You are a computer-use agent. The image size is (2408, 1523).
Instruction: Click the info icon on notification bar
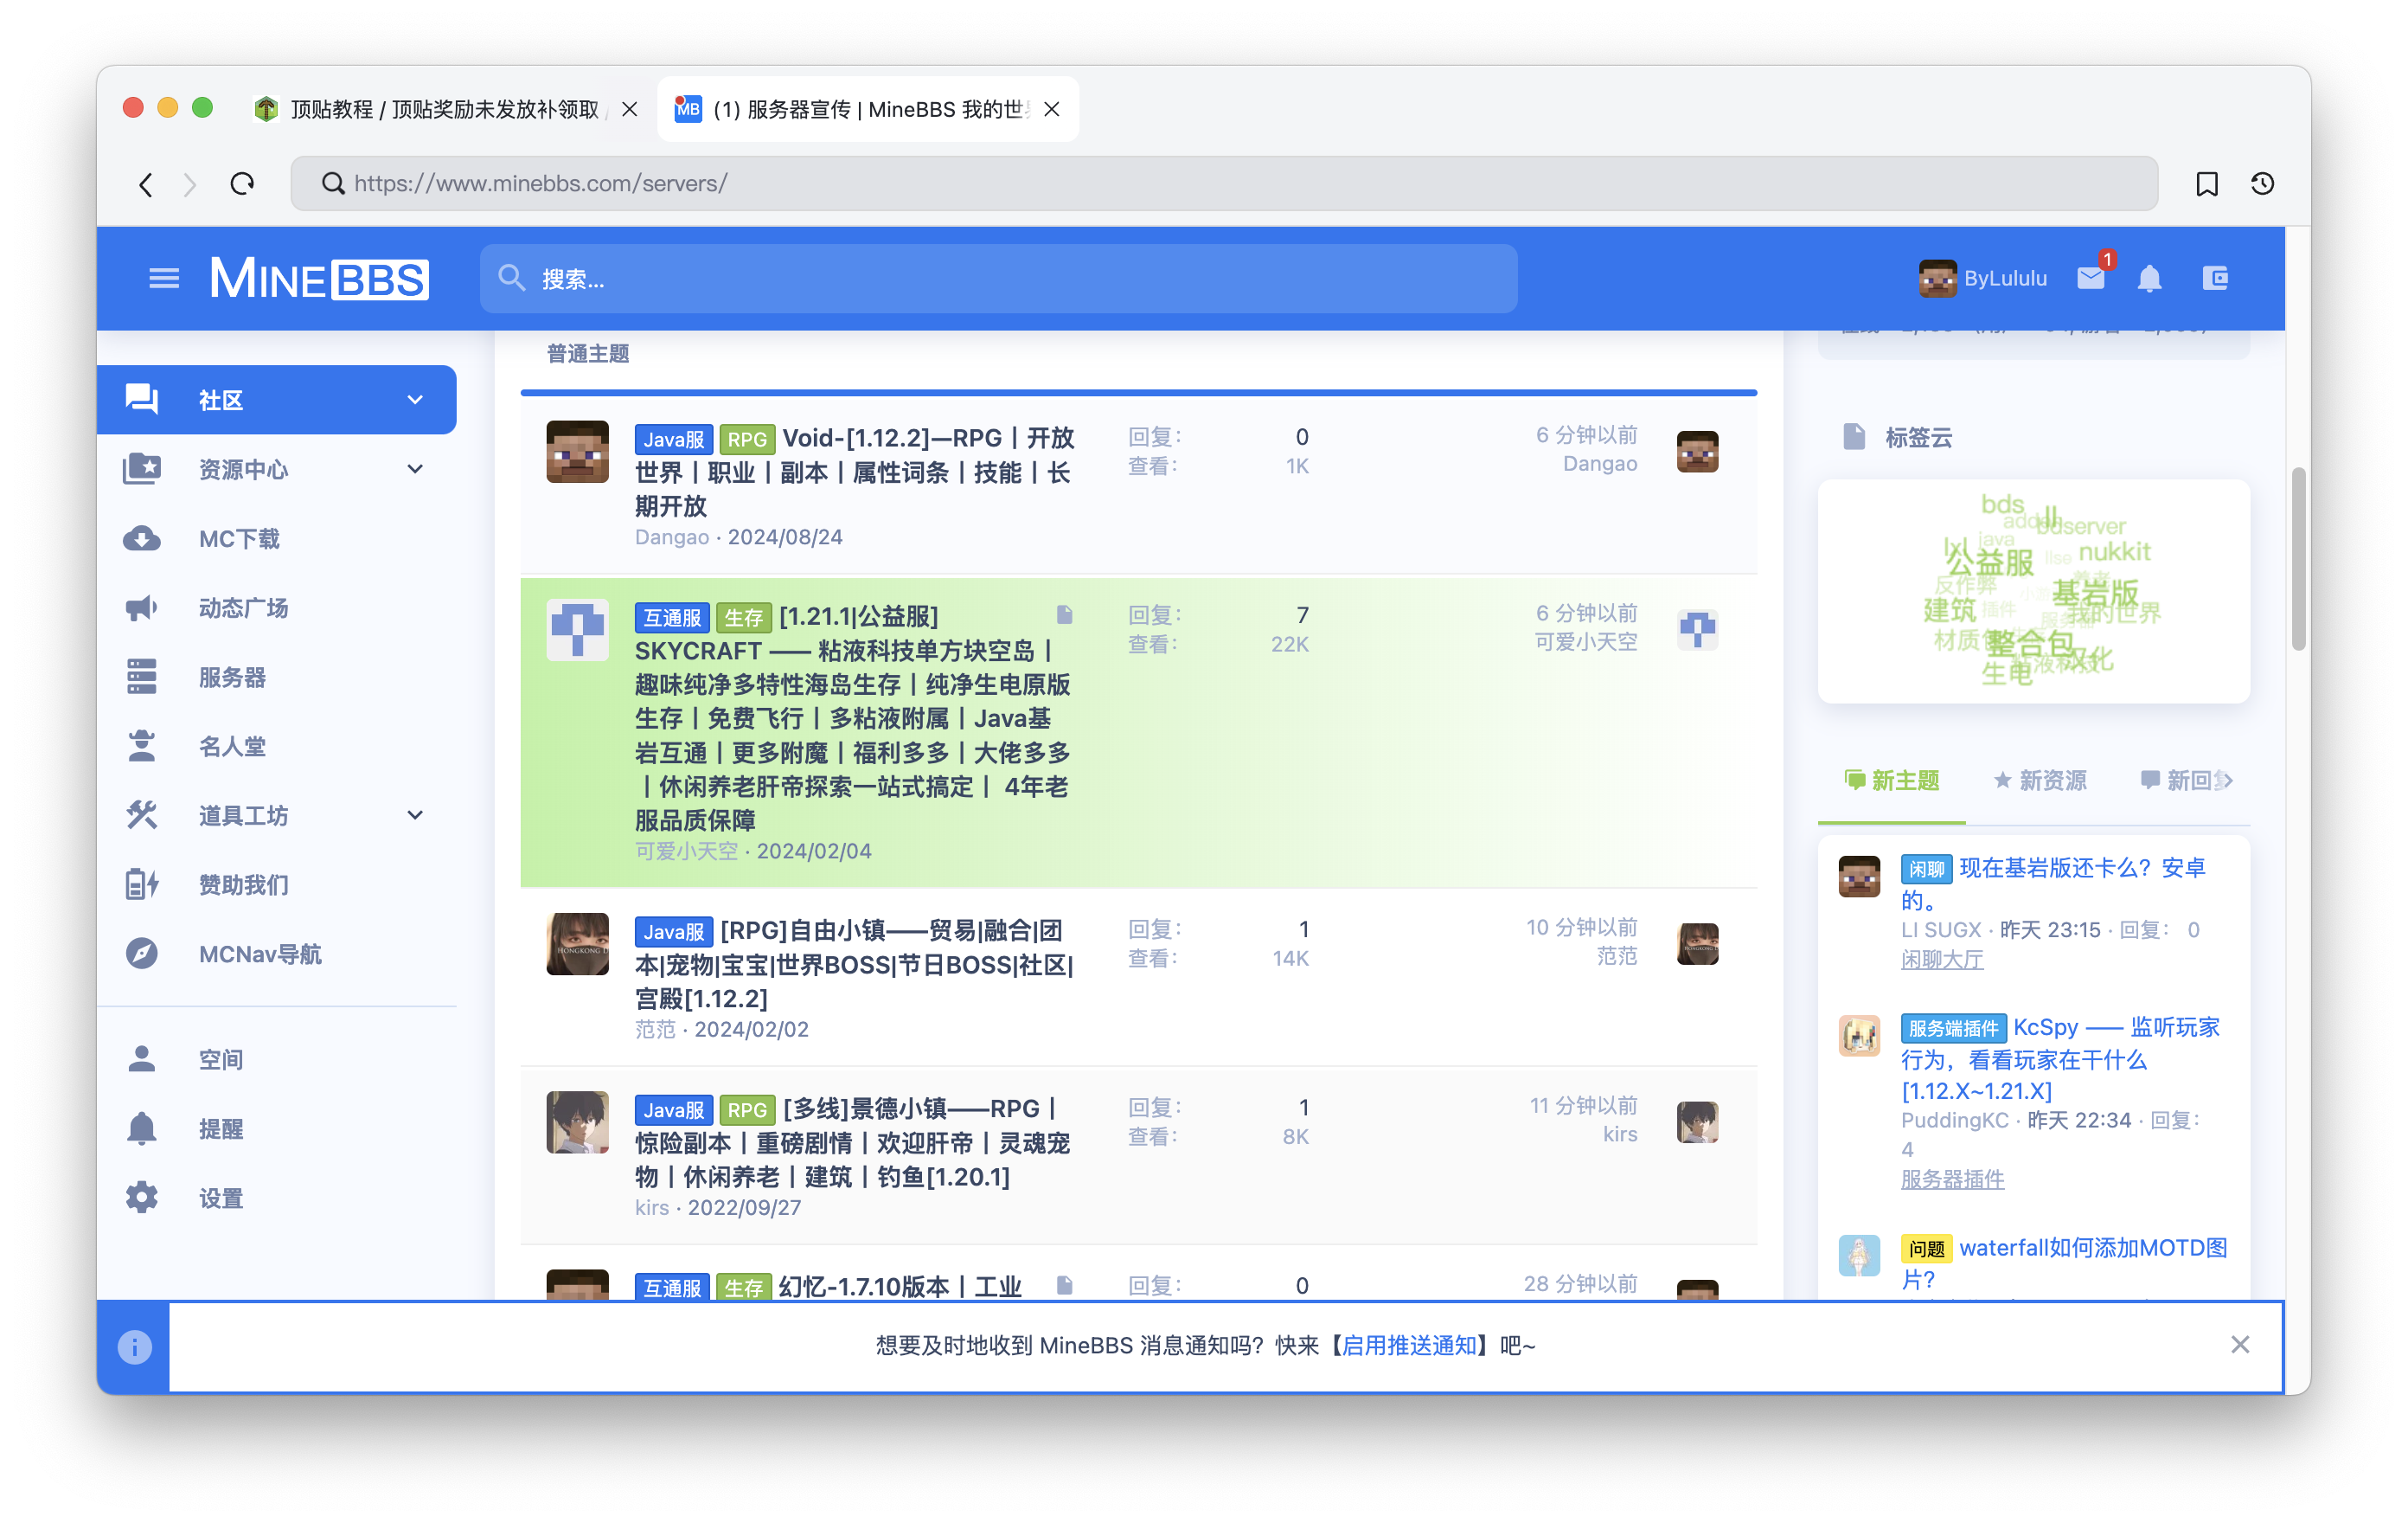135,1346
